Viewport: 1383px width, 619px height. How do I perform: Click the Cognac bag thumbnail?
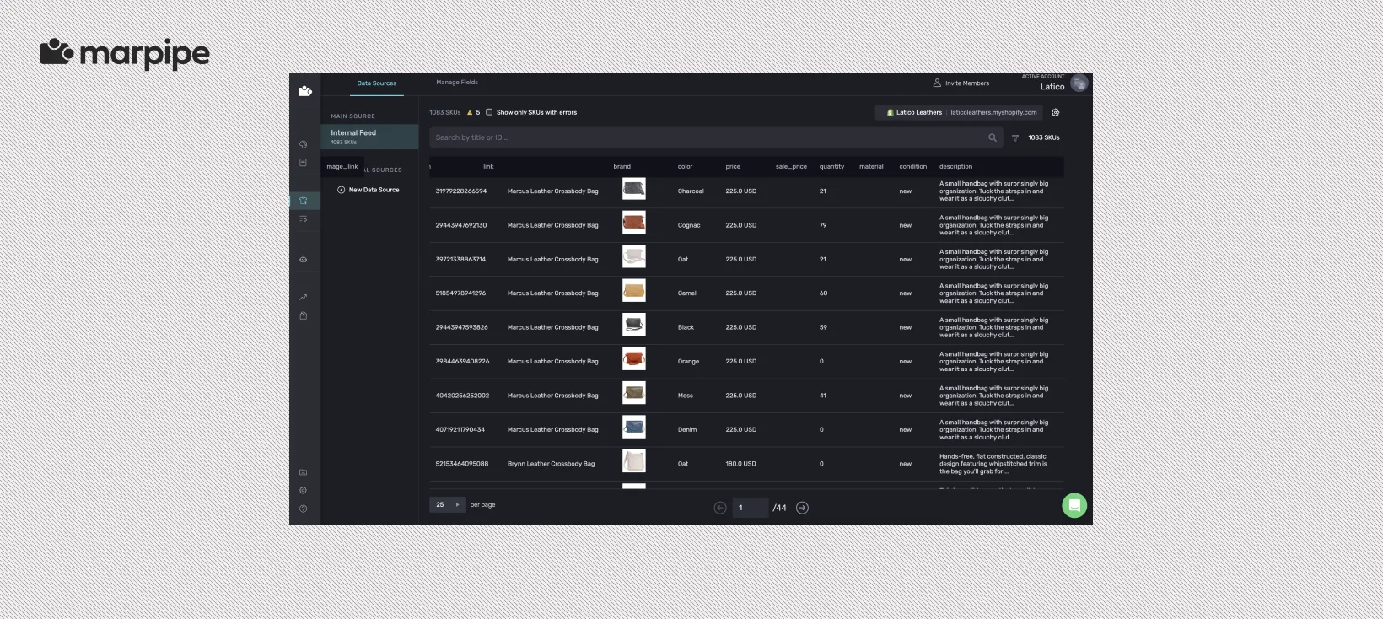(634, 223)
